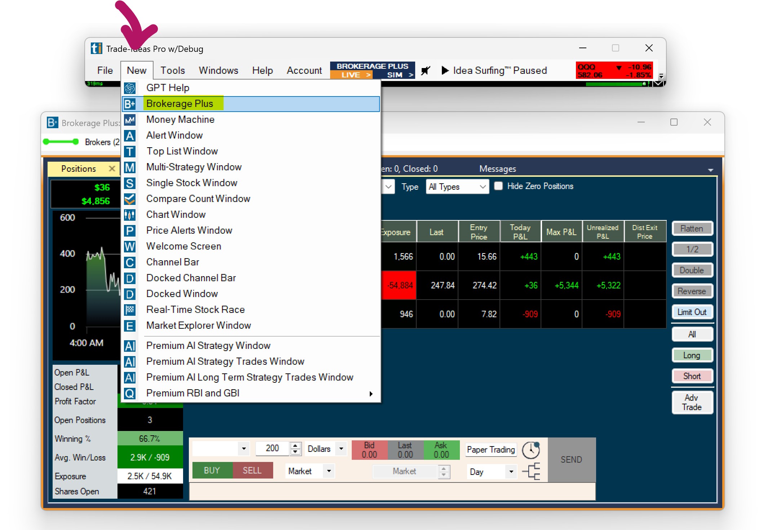The width and height of the screenshot is (759, 530).
Task: Click the Compare Count Window checkmark icon
Action: pos(130,199)
